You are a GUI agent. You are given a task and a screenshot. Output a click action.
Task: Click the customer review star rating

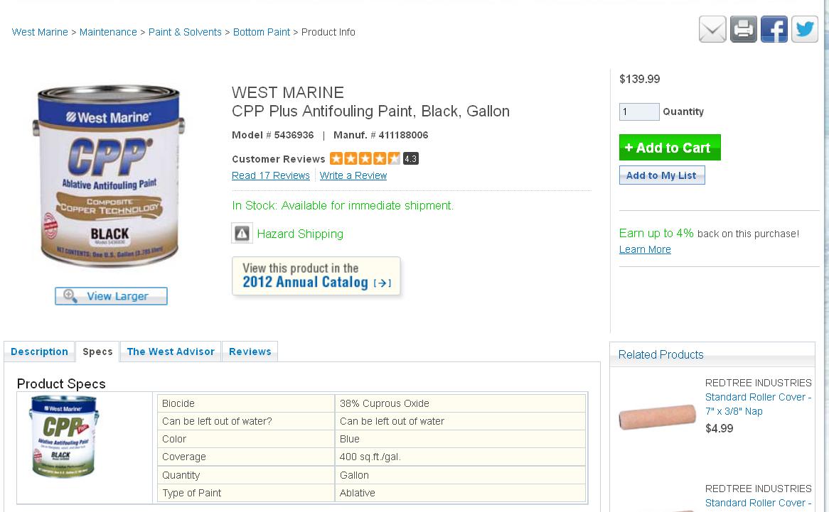pos(365,158)
